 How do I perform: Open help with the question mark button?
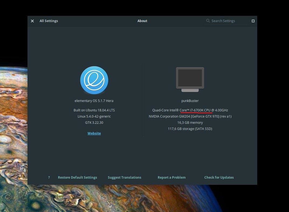(49, 178)
